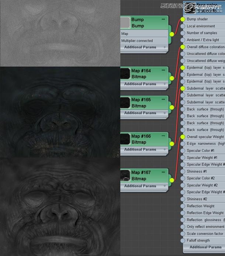Collapse the Map #167 node

coord(163,172)
